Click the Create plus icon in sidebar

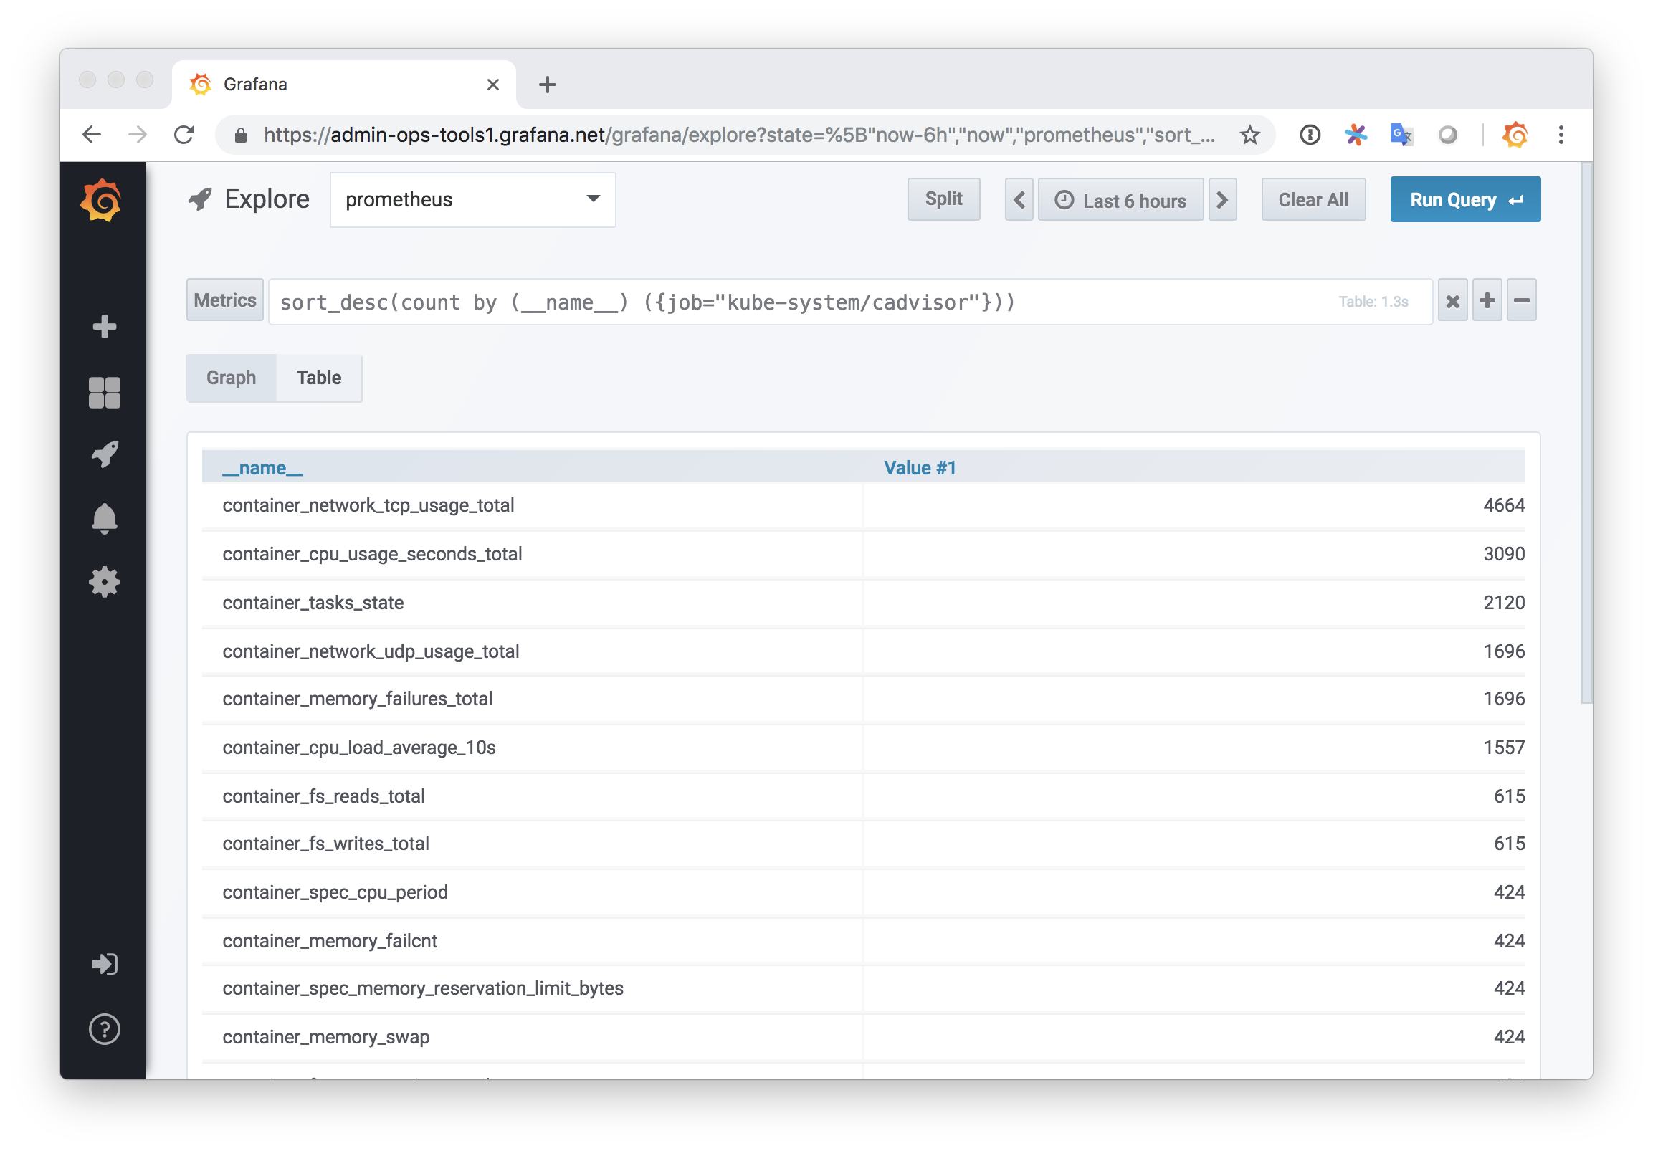105,328
